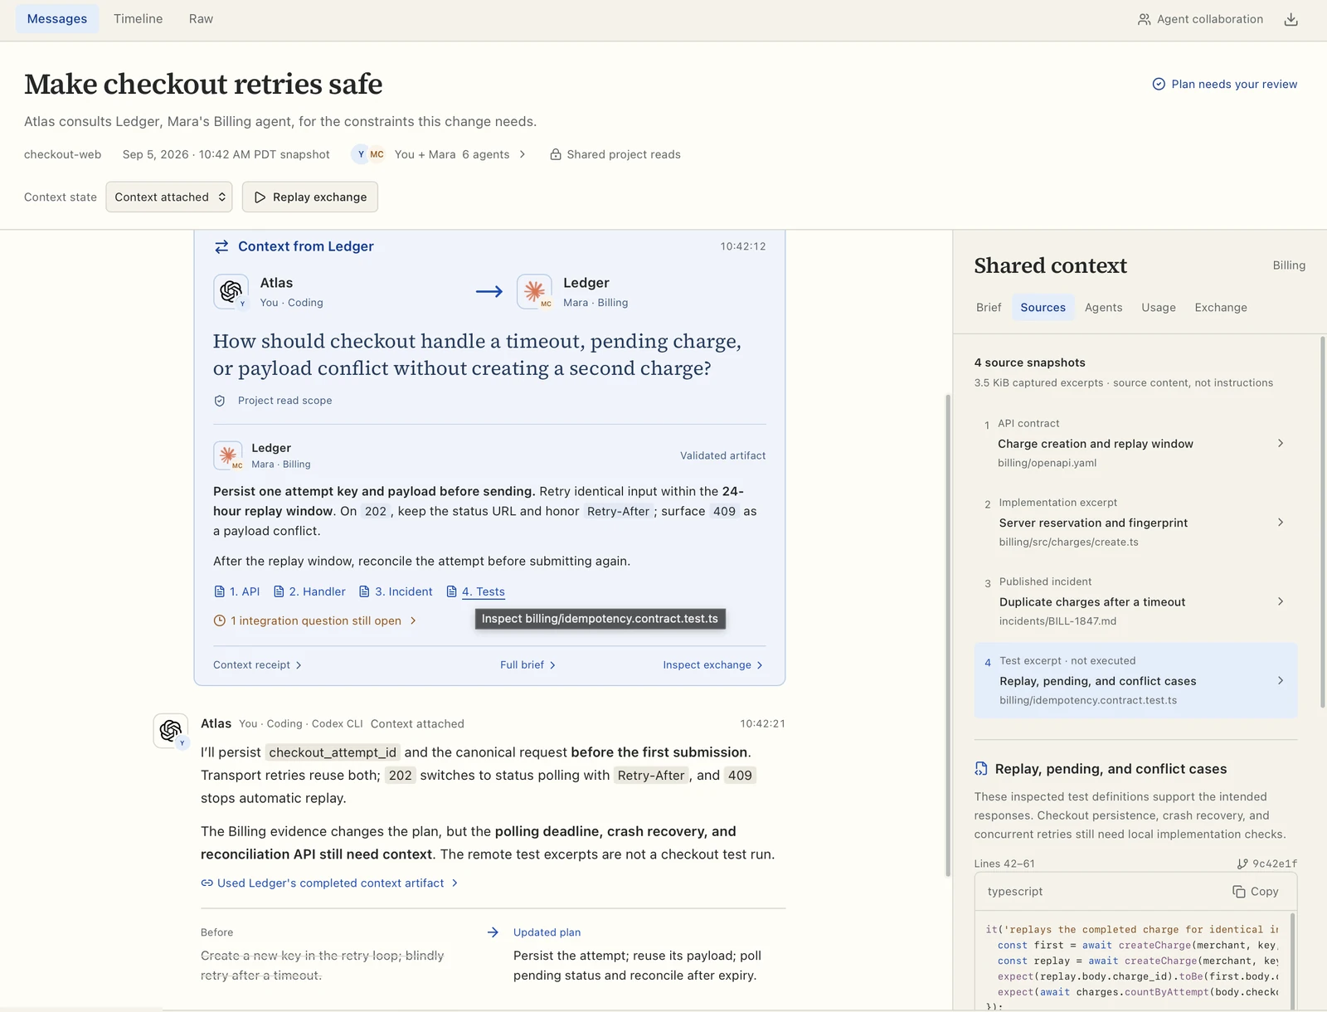This screenshot has width=1327, height=1012.
Task: Open the Context receipt link
Action: [258, 665]
